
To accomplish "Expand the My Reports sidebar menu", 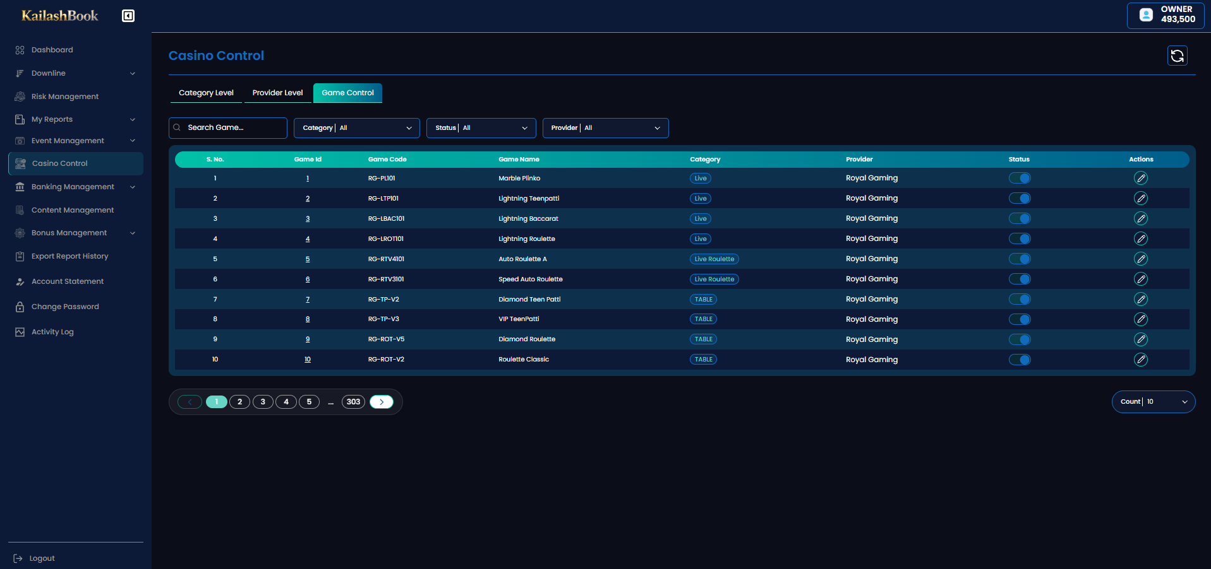I will [133, 119].
